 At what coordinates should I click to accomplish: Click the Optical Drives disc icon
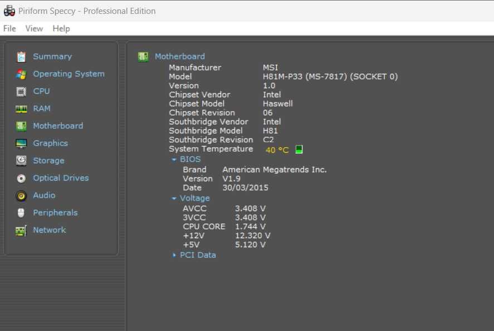[21, 178]
